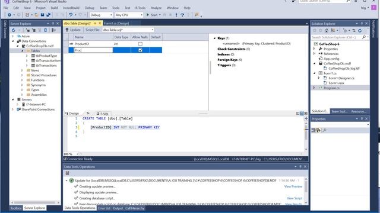This screenshot has width=380, height=213.
Task: Click Refresh icon in Solution Explorer toolbar
Action: pyautogui.click(x=360, y=30)
